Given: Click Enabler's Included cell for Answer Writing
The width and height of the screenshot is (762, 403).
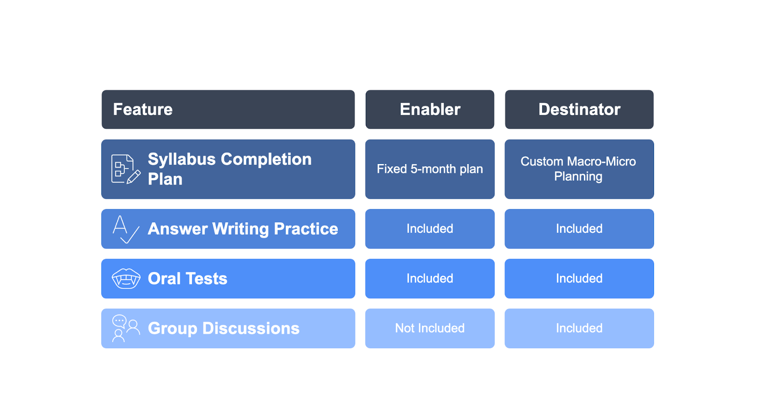Looking at the screenshot, I should 430,229.
